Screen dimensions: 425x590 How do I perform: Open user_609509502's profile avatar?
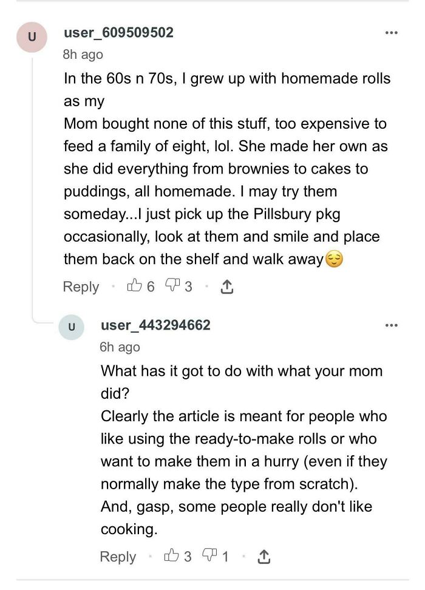tap(33, 35)
